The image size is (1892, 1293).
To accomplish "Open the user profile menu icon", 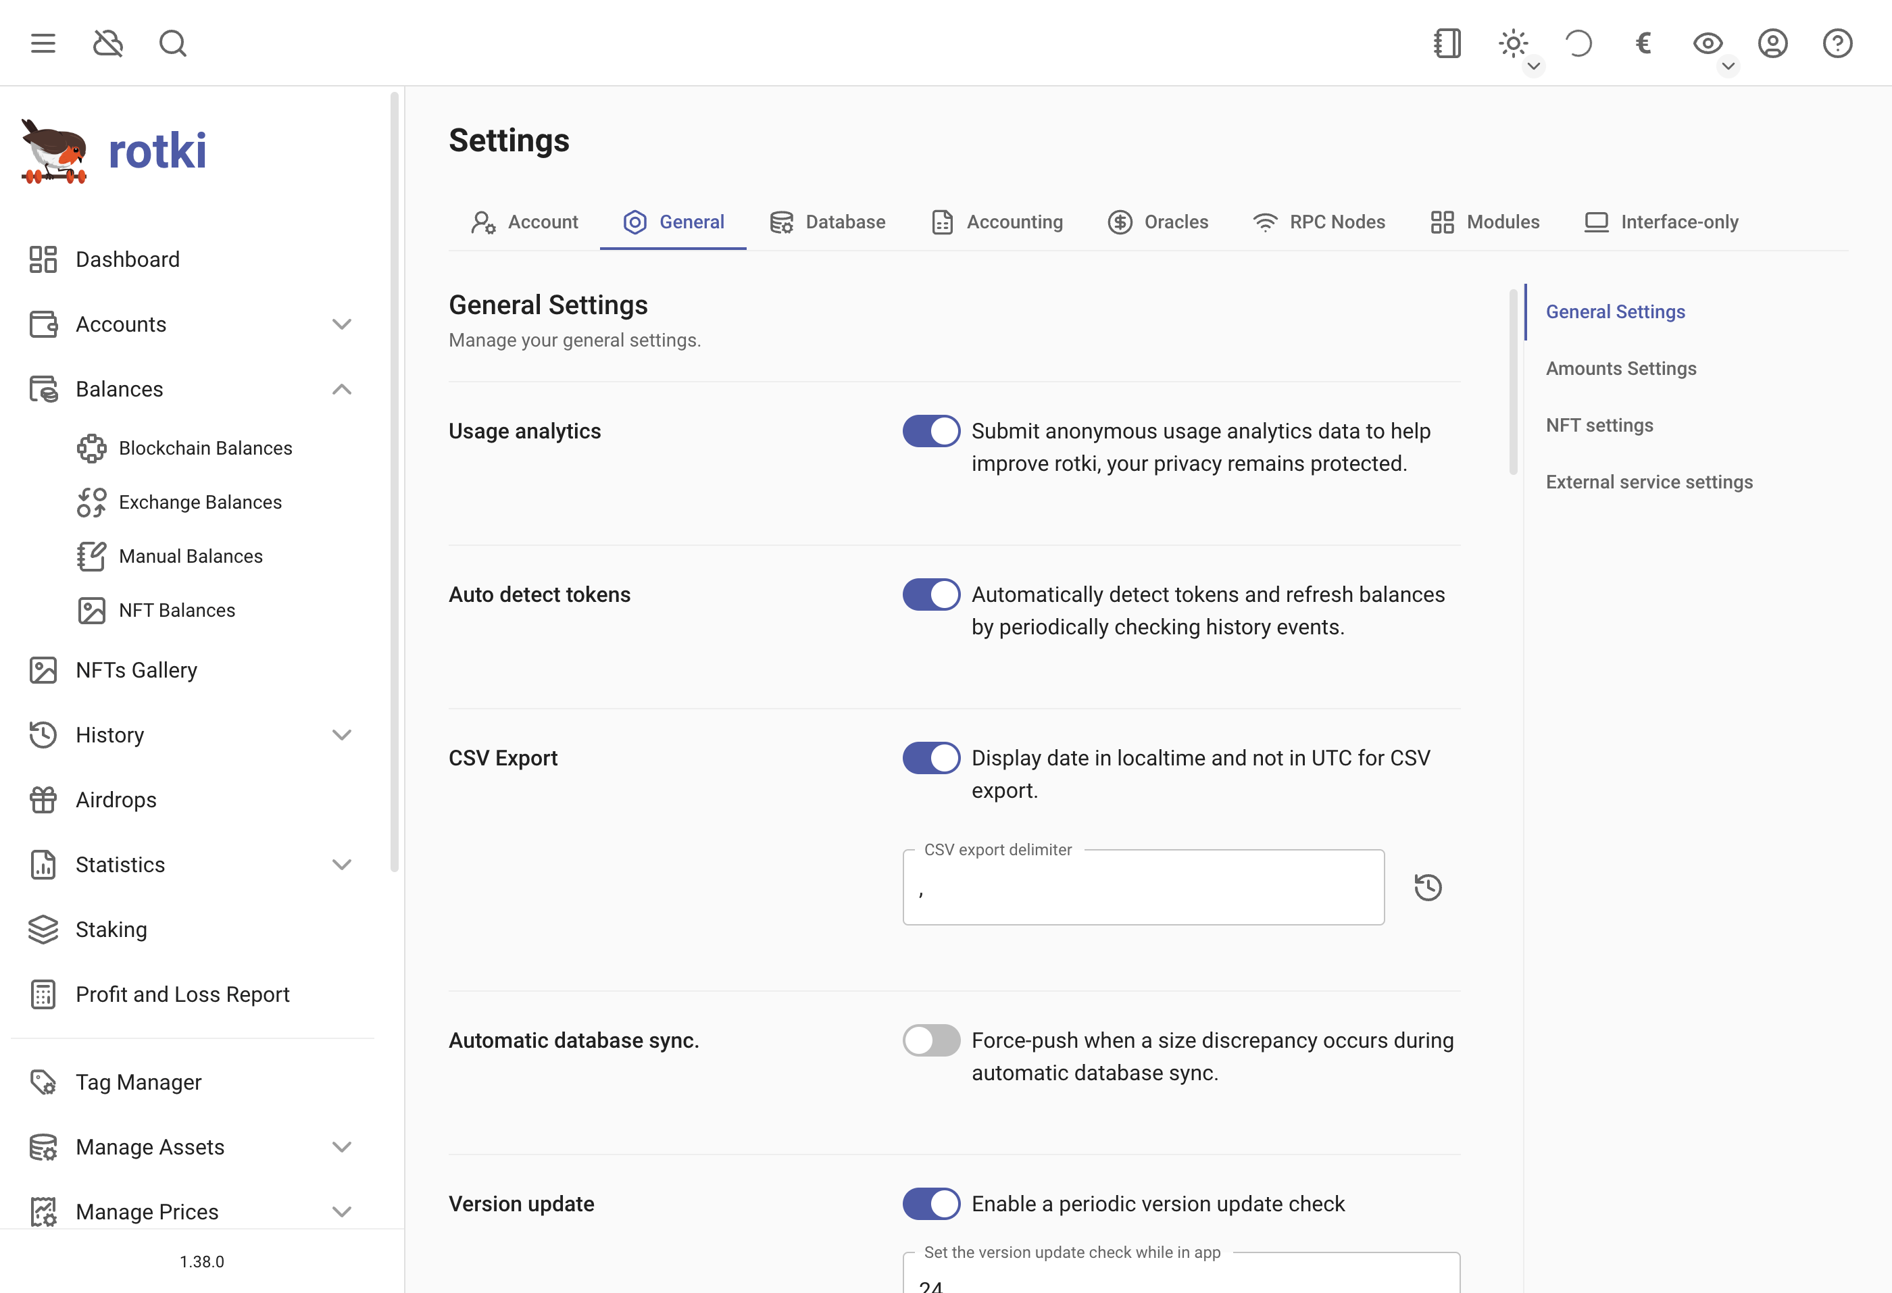I will pyautogui.click(x=1772, y=43).
